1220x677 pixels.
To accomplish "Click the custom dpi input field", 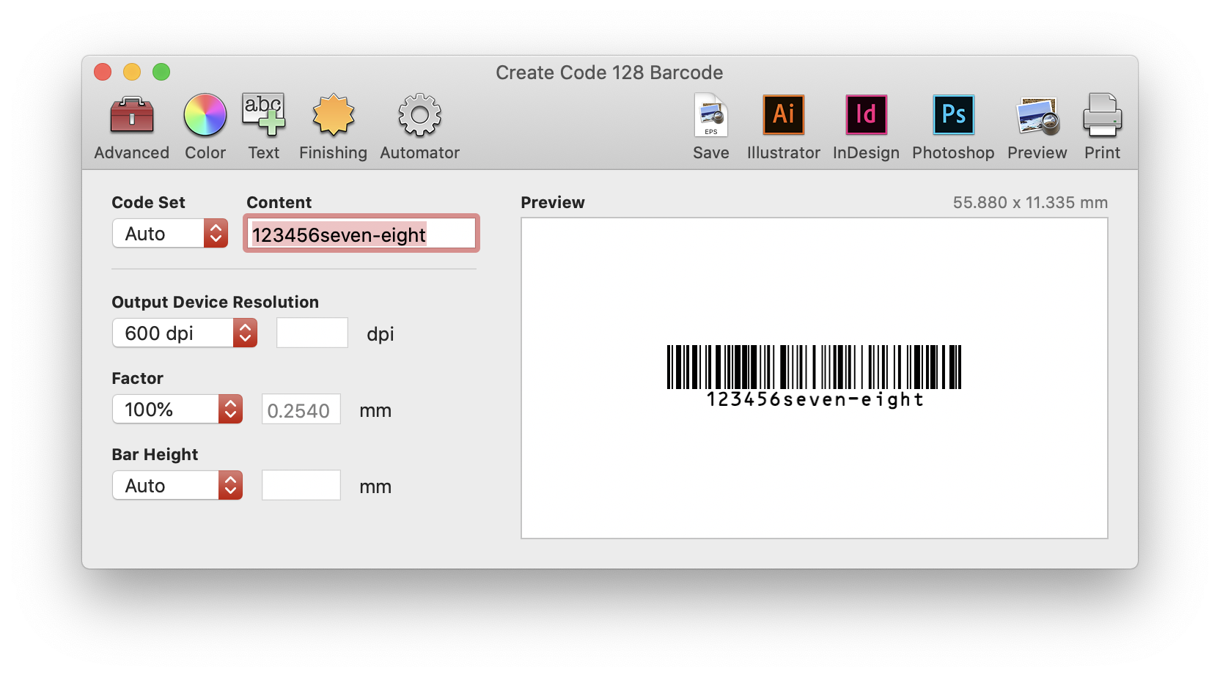I will point(312,333).
